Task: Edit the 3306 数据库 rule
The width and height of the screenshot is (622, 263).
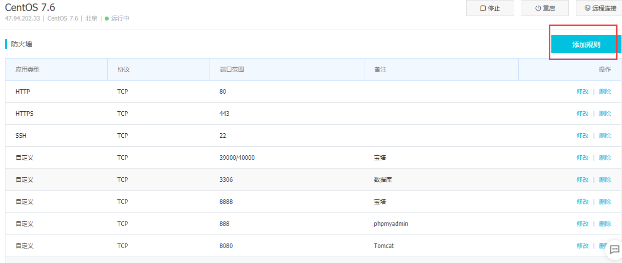Action: [582, 180]
